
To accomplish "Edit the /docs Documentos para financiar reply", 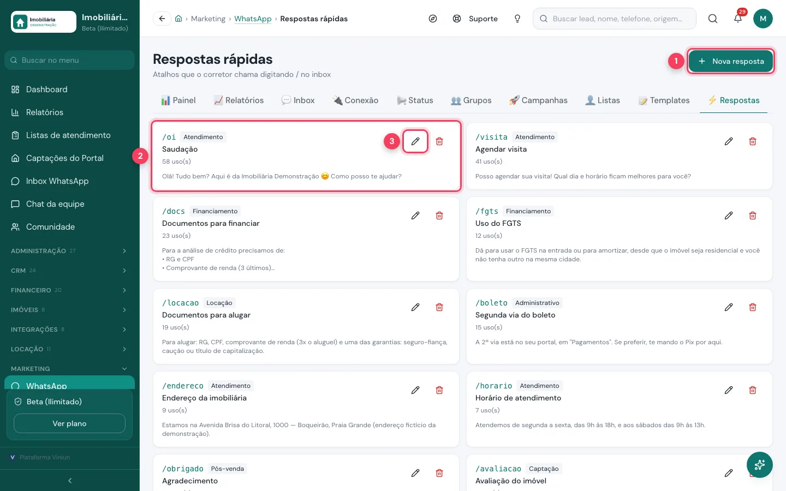I will click(x=415, y=215).
